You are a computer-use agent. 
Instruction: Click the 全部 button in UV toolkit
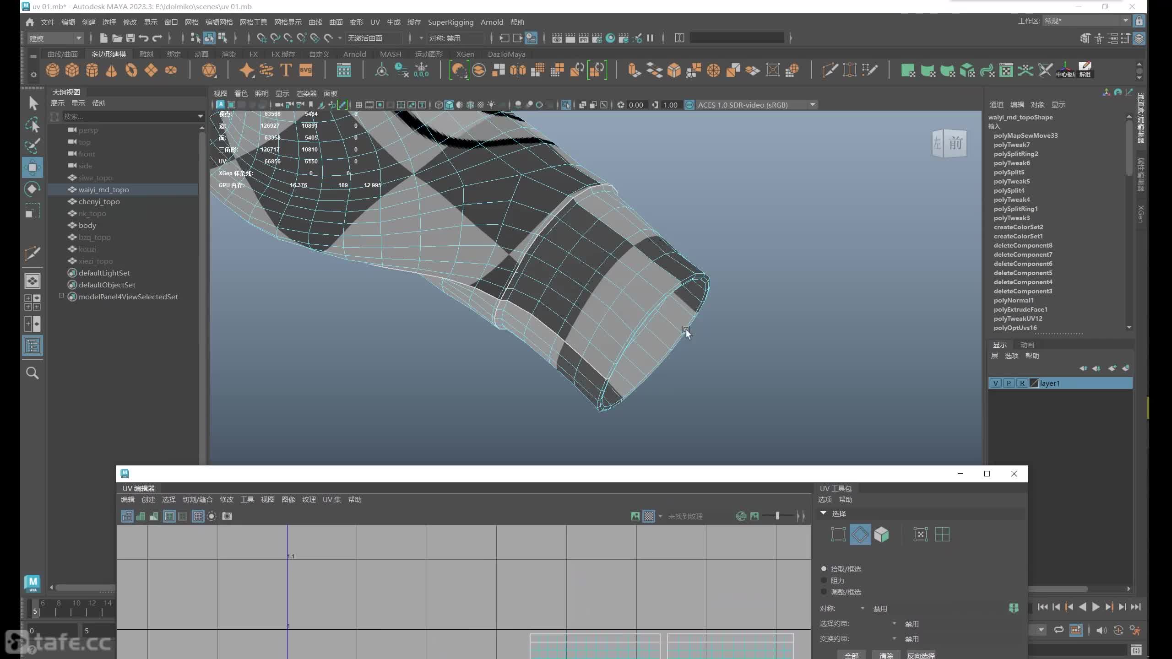coord(852,655)
